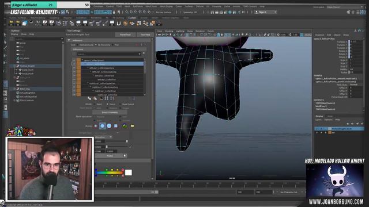The width and height of the screenshot is (369, 207).
Task: Expand the TSM3_Rig node in Outliner
Action: pos(14,89)
